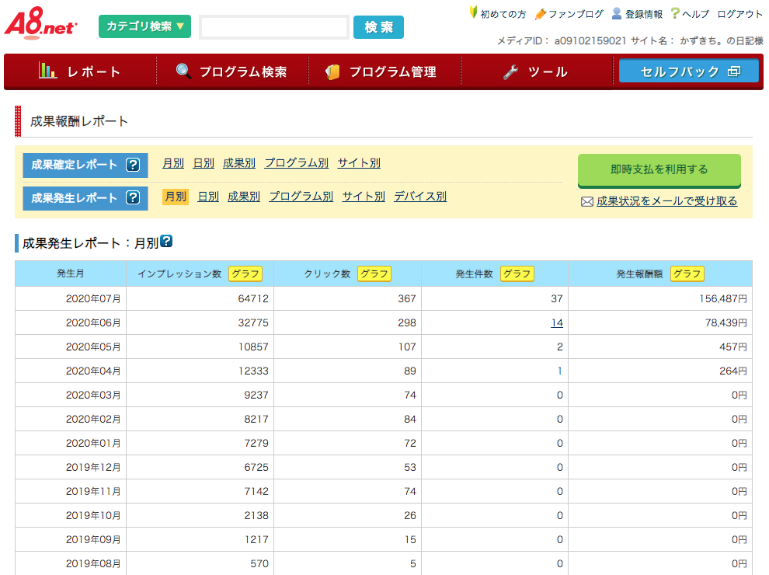Open the underlined 14 in the 2020年06月 row
Screen dimensions: 769x575
[x=558, y=322]
